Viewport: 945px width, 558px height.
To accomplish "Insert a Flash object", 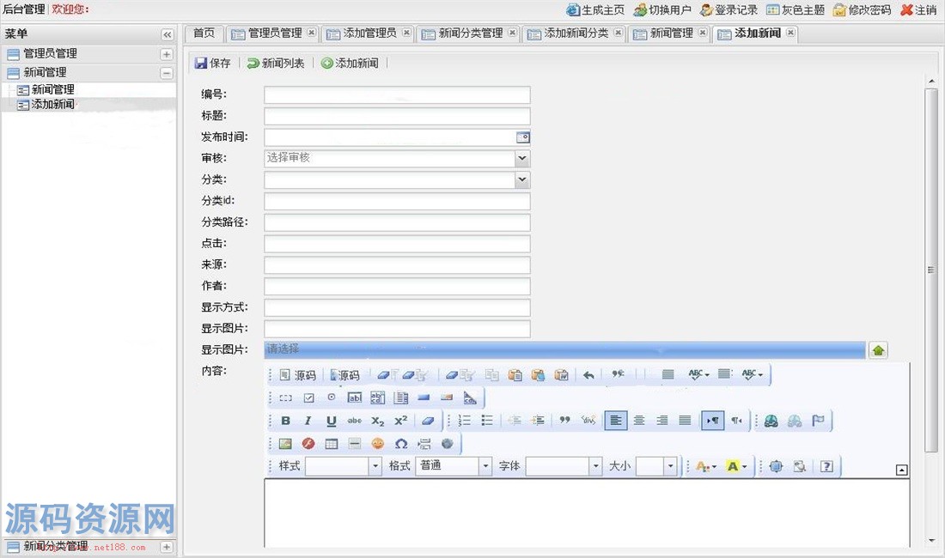I will (x=308, y=444).
